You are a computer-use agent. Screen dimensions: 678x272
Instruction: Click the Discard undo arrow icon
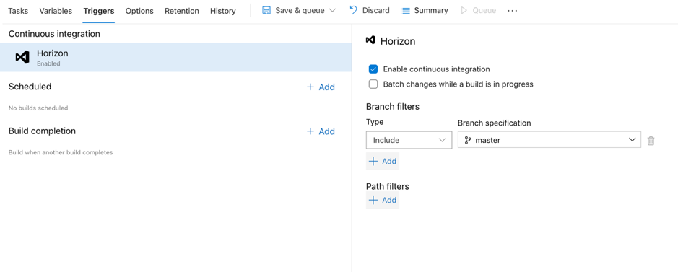pos(353,10)
